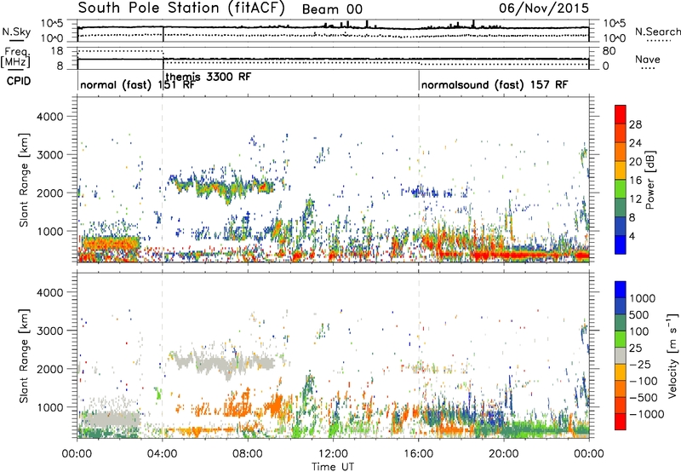681x472 pixels.
Task: Click the '08:00' time axis tick
Action: [x=248, y=454]
